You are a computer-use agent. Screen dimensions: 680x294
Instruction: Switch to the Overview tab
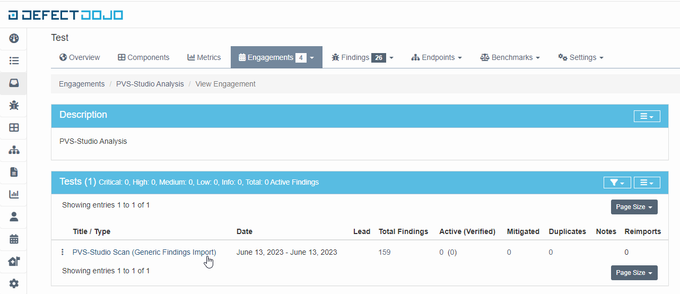(80, 57)
